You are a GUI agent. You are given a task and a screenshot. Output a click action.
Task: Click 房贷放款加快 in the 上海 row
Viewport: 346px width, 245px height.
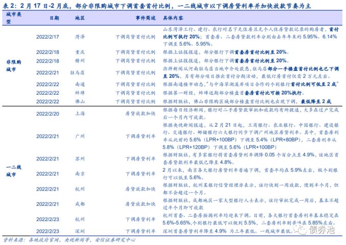[141, 114]
